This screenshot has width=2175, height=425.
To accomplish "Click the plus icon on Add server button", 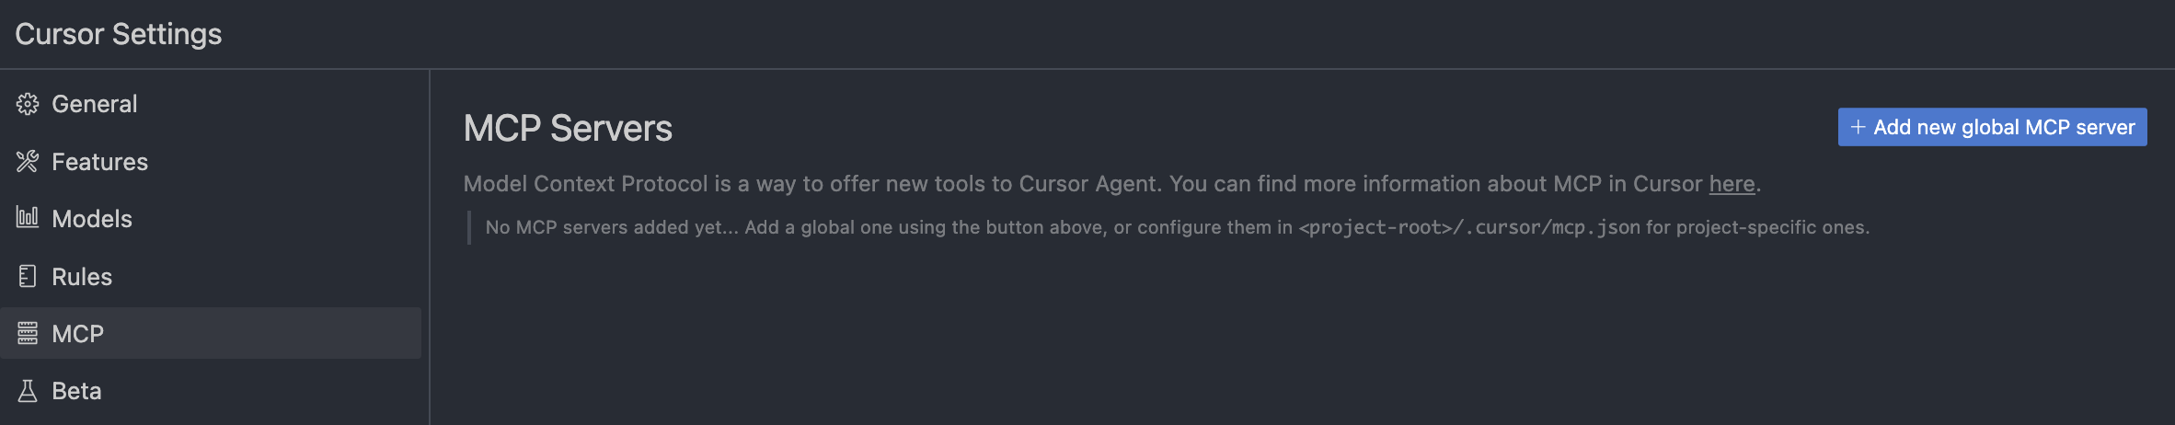I will [x=1858, y=127].
